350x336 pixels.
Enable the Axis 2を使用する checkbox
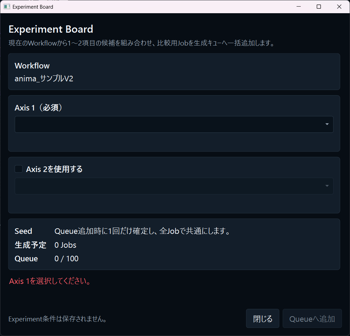tap(18, 169)
